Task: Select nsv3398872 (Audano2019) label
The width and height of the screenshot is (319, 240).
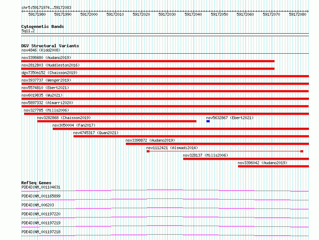Action: pos(150,140)
